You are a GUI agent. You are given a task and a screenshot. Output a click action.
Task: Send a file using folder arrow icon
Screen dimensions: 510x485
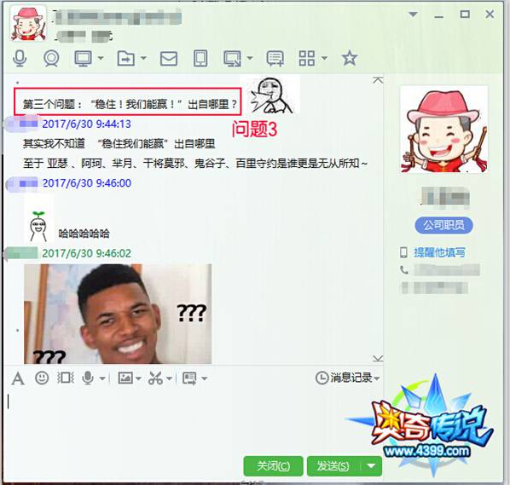[126, 59]
